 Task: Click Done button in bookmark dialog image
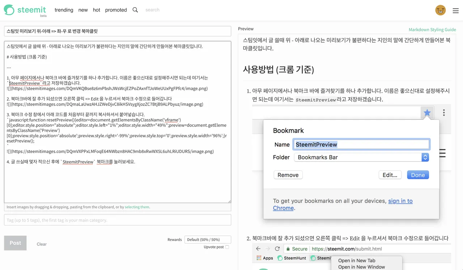tap(418, 175)
